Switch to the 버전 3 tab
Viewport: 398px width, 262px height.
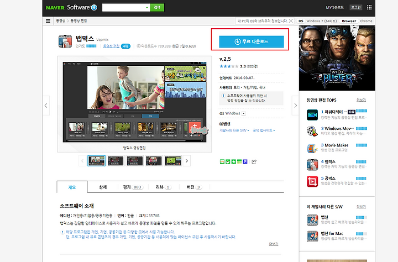pyautogui.click(x=194, y=187)
